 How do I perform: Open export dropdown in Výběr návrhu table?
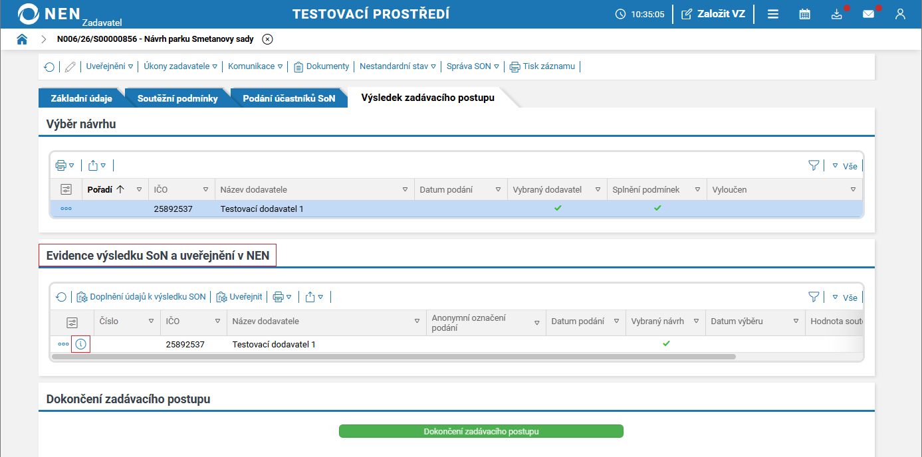(x=97, y=165)
